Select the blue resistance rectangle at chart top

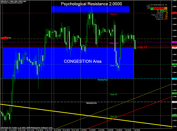pos(90,9)
